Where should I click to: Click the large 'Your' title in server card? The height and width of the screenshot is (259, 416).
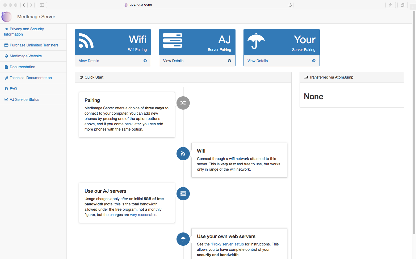click(x=305, y=40)
